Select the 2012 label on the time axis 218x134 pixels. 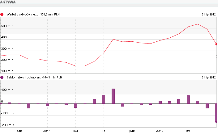tap(160, 131)
